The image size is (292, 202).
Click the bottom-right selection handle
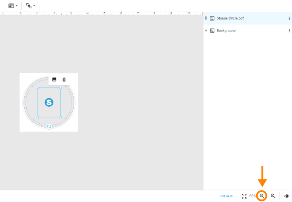tap(60, 117)
